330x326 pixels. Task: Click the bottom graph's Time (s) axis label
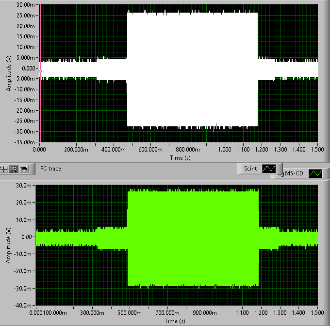click(175, 321)
